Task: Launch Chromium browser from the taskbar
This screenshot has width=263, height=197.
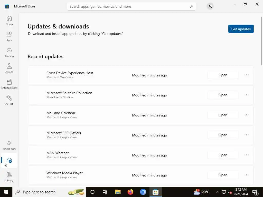Action: [143, 192]
